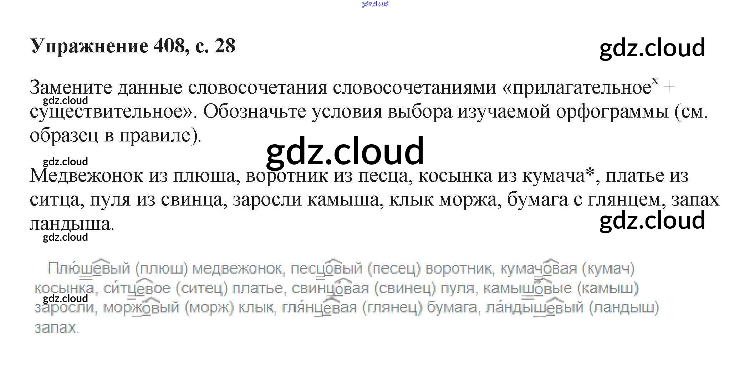The width and height of the screenshot is (750, 373).
Task: Click the capitalized word "Медвежонок" in the task
Action: click(86, 176)
